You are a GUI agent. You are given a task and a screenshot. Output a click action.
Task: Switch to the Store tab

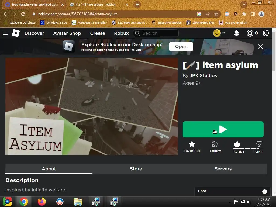coord(136,169)
